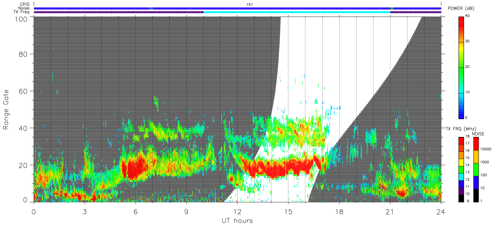Click x-axis tick label '6'
Viewport: 496px width, 229px height.
click(x=135, y=212)
